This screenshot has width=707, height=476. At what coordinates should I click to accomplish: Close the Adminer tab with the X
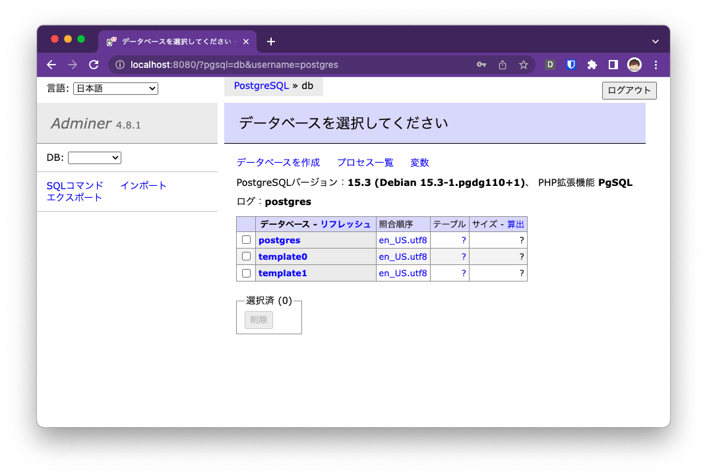246,42
